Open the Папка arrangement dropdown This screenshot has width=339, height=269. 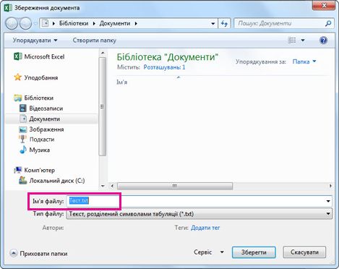304,61
